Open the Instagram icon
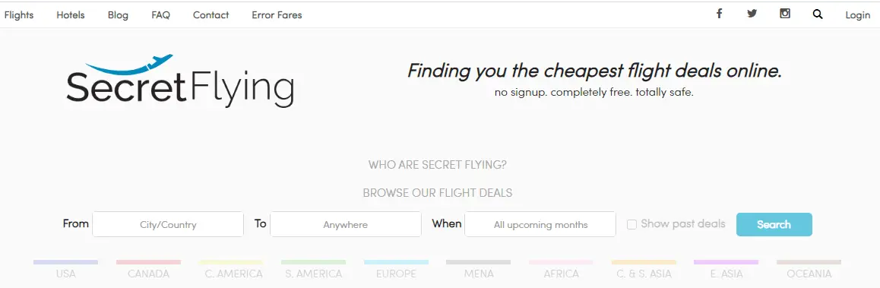This screenshot has width=880, height=288. pyautogui.click(x=785, y=14)
